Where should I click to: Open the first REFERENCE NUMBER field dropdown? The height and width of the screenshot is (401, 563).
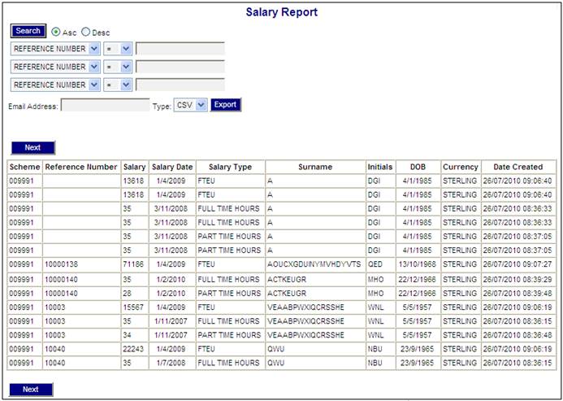click(56, 49)
